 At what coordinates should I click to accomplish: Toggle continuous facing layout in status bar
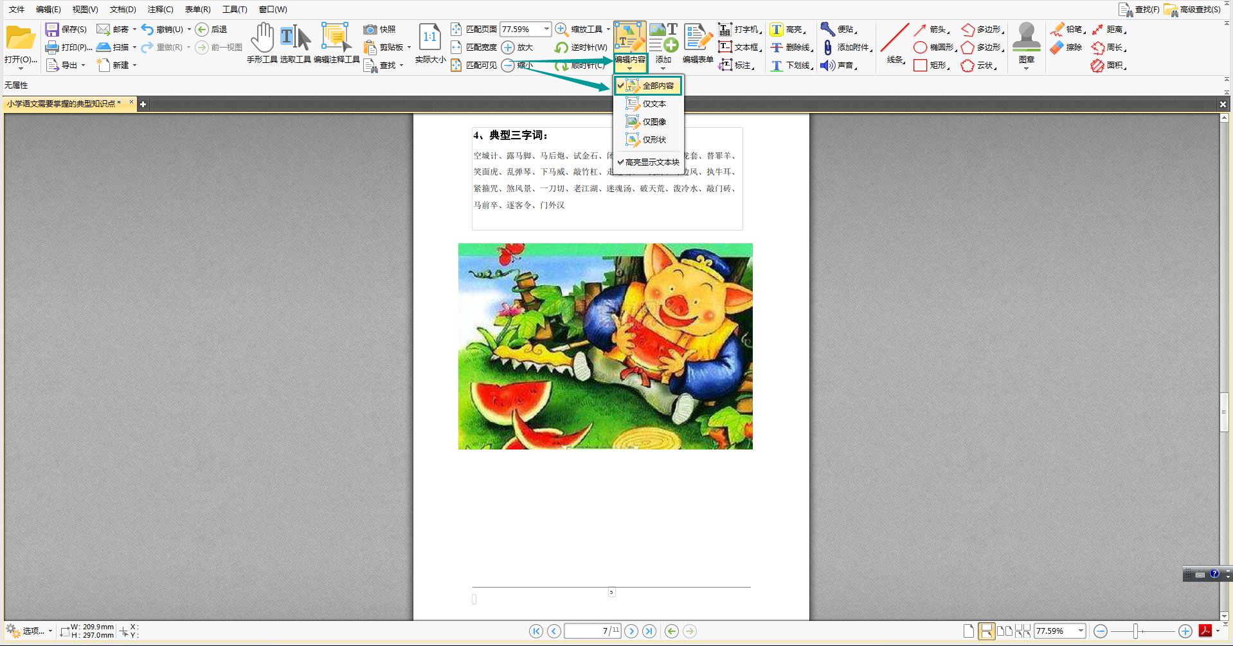pos(1022,631)
